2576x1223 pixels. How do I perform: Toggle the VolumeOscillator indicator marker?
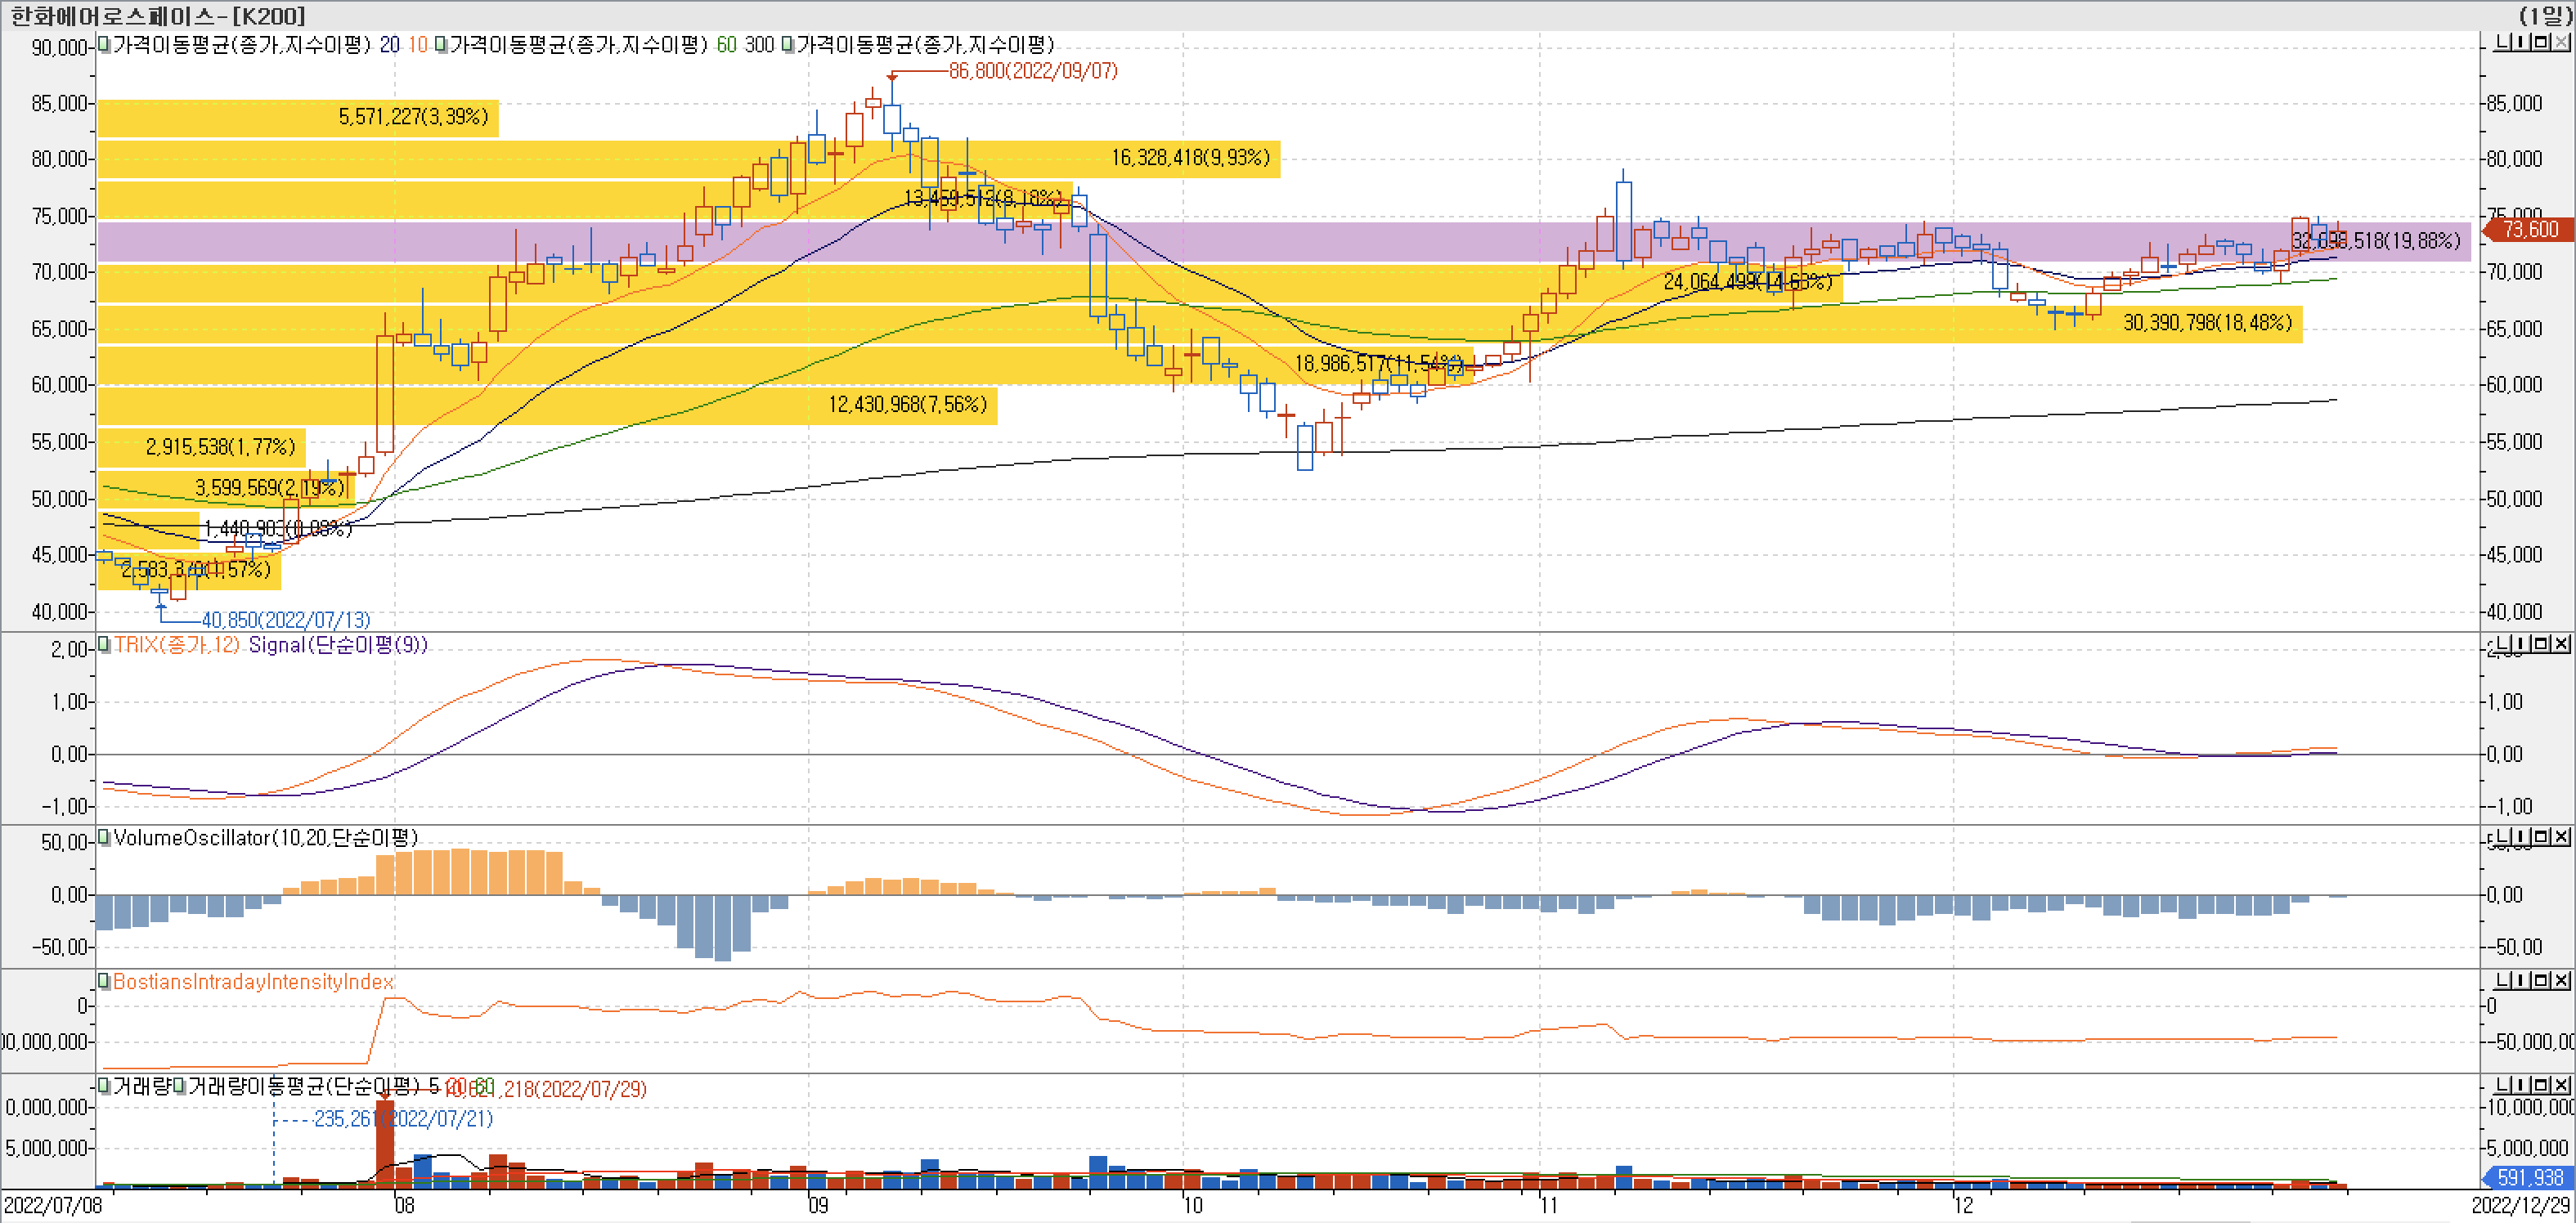[x=103, y=838]
